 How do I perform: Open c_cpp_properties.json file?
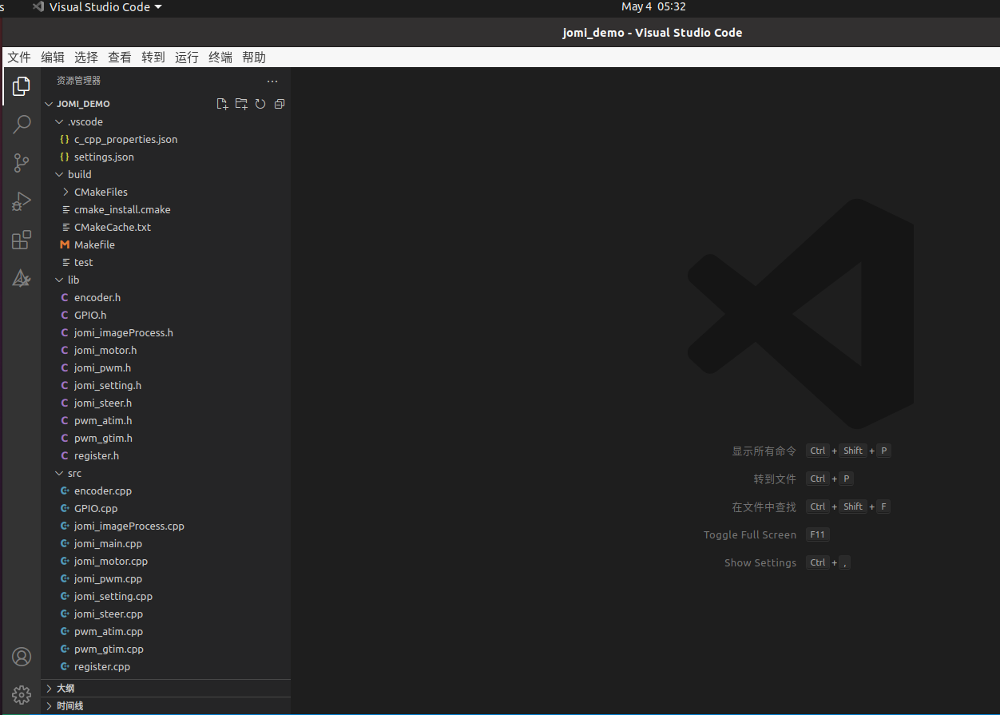165,139
